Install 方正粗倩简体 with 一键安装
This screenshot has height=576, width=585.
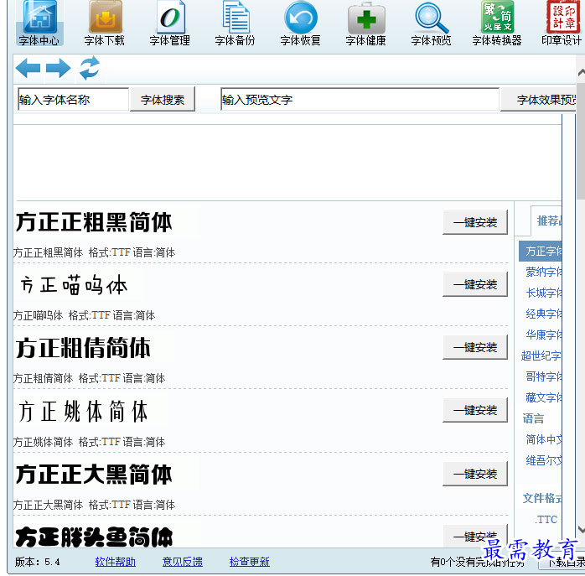[475, 347]
